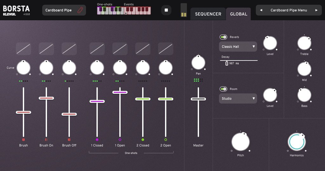Click the red paperclip preset icon
The image size is (325, 171).
point(80,10)
